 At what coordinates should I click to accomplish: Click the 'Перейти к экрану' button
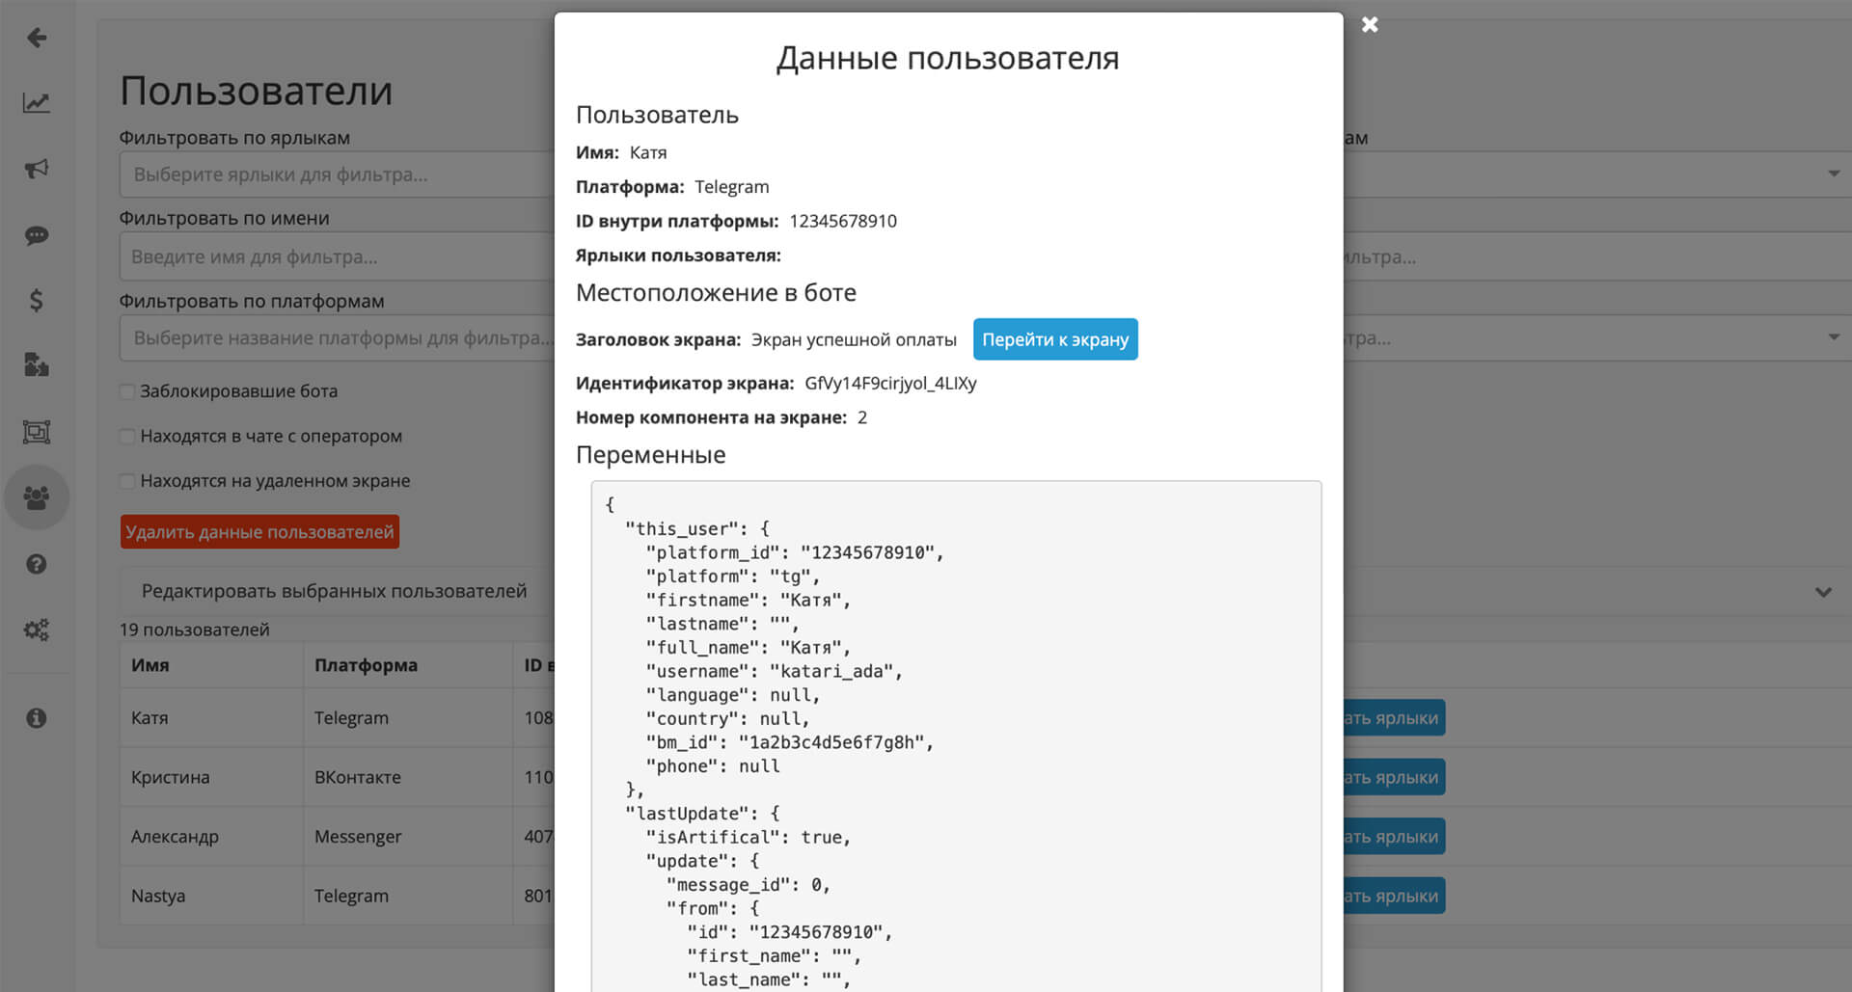(1055, 339)
